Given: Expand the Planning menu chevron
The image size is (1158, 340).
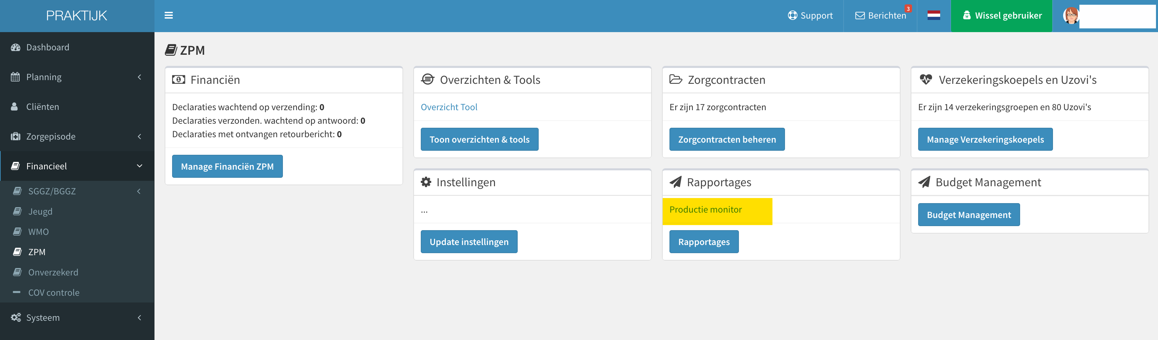Looking at the screenshot, I should [x=139, y=77].
